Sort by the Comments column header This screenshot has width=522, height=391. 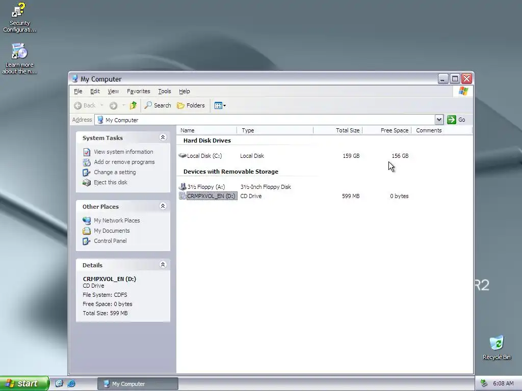coord(442,130)
